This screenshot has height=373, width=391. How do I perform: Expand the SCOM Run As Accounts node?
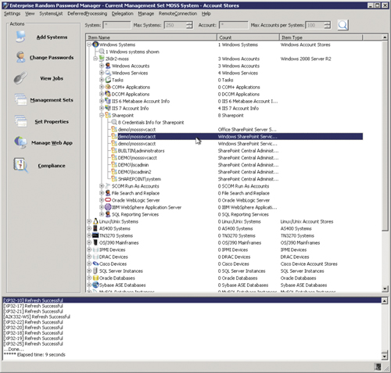pos(102,186)
